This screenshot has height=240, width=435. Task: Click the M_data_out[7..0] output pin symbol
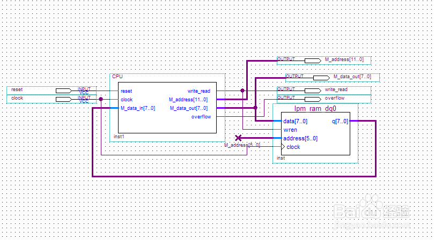(x=321, y=78)
